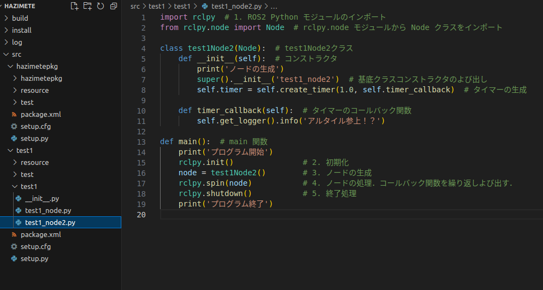
Task: Expand the log folder
Action: [16, 42]
